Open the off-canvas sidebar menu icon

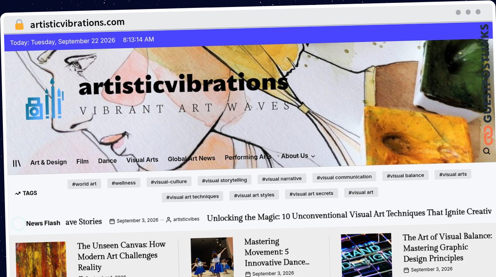point(17,163)
